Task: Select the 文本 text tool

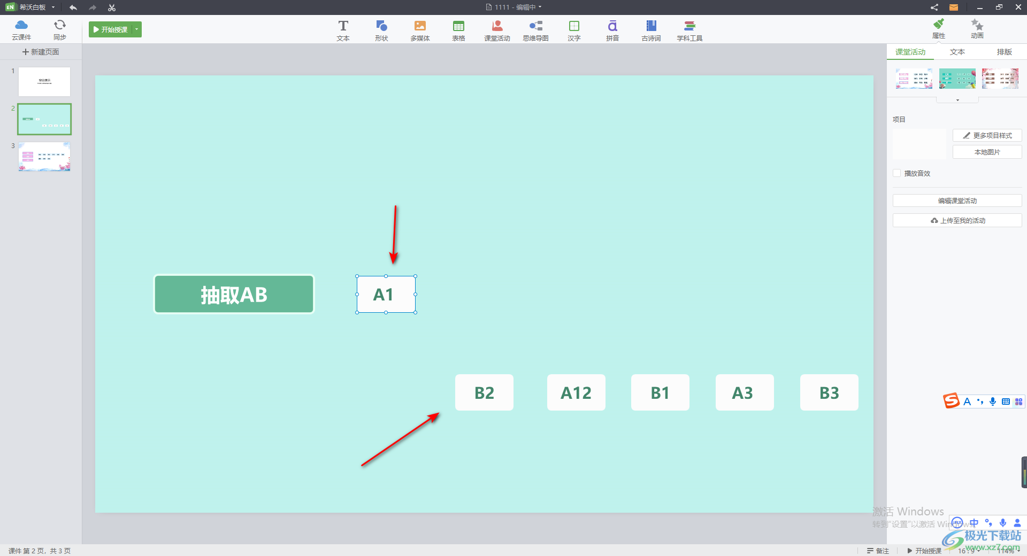Action: 343,30
